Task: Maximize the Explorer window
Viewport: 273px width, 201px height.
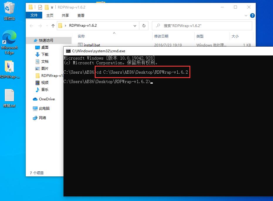Action: click(x=235, y=7)
